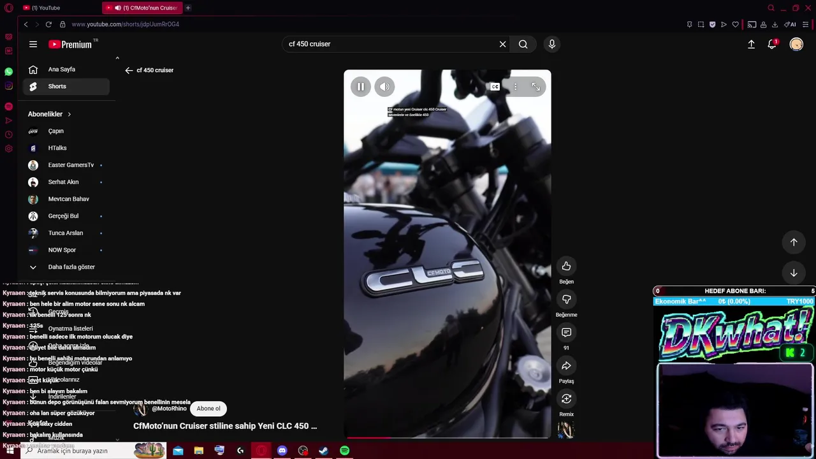Open the HTalks subscription
Viewport: 816px width, 459px height.
(x=66, y=148)
